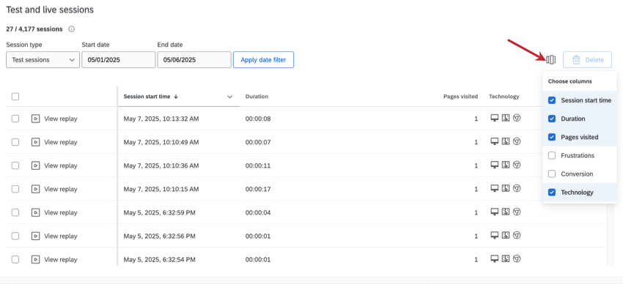
Task: Click the End date field
Action: 194,60
